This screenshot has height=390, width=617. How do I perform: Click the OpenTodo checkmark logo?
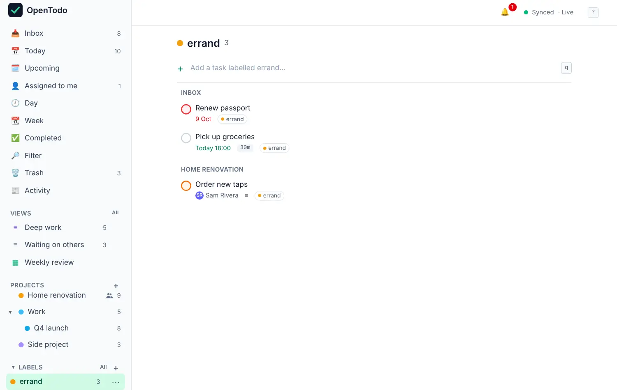(x=15, y=10)
